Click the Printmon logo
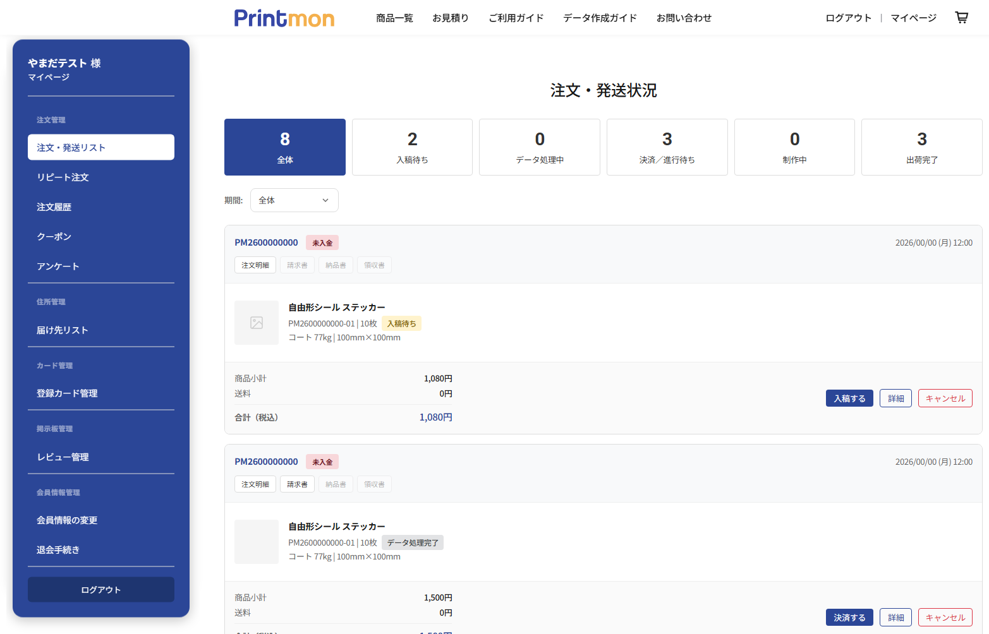 (284, 18)
